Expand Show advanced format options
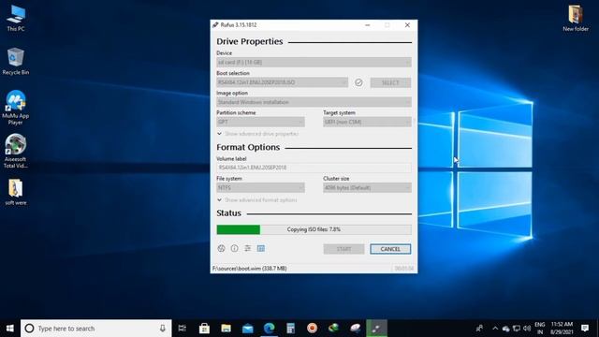599x337 pixels. (256, 199)
